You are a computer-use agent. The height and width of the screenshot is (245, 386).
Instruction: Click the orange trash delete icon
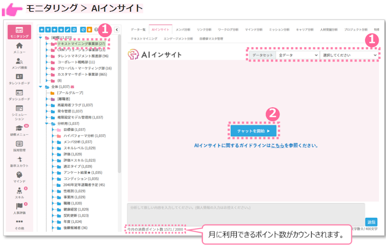point(90,30)
